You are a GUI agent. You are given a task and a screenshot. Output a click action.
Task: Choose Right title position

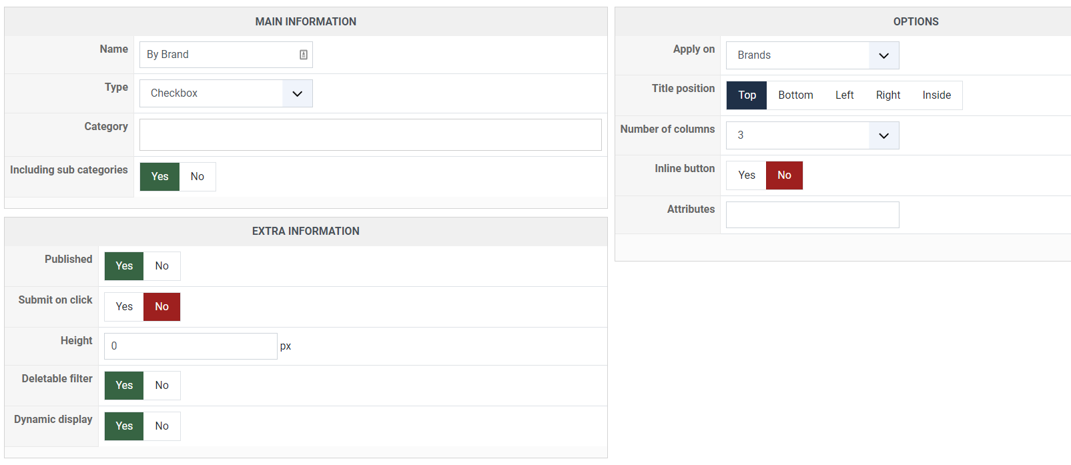point(887,95)
